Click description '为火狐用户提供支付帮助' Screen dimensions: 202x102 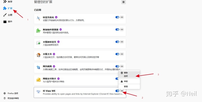click(x=54, y=82)
